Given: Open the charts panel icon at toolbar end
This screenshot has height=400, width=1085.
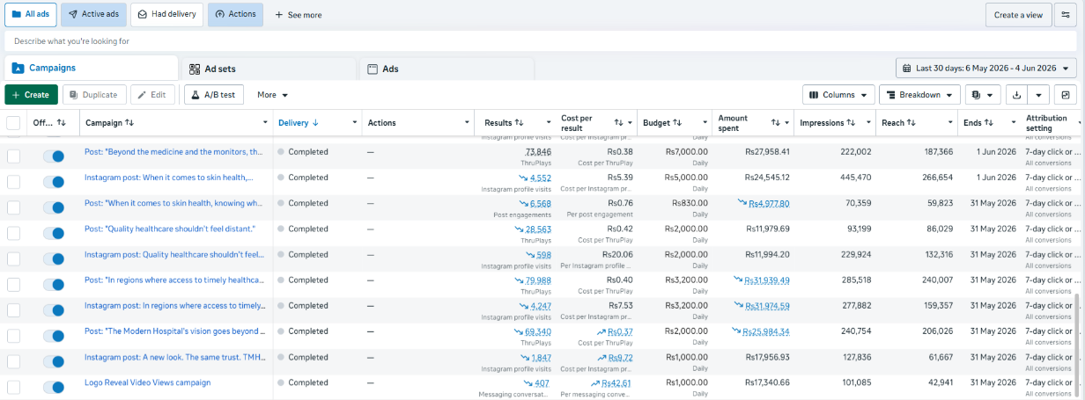Looking at the screenshot, I should tap(1066, 95).
